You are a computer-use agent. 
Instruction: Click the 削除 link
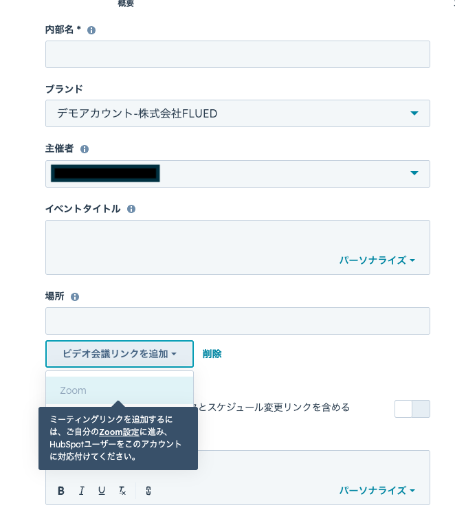(x=212, y=354)
